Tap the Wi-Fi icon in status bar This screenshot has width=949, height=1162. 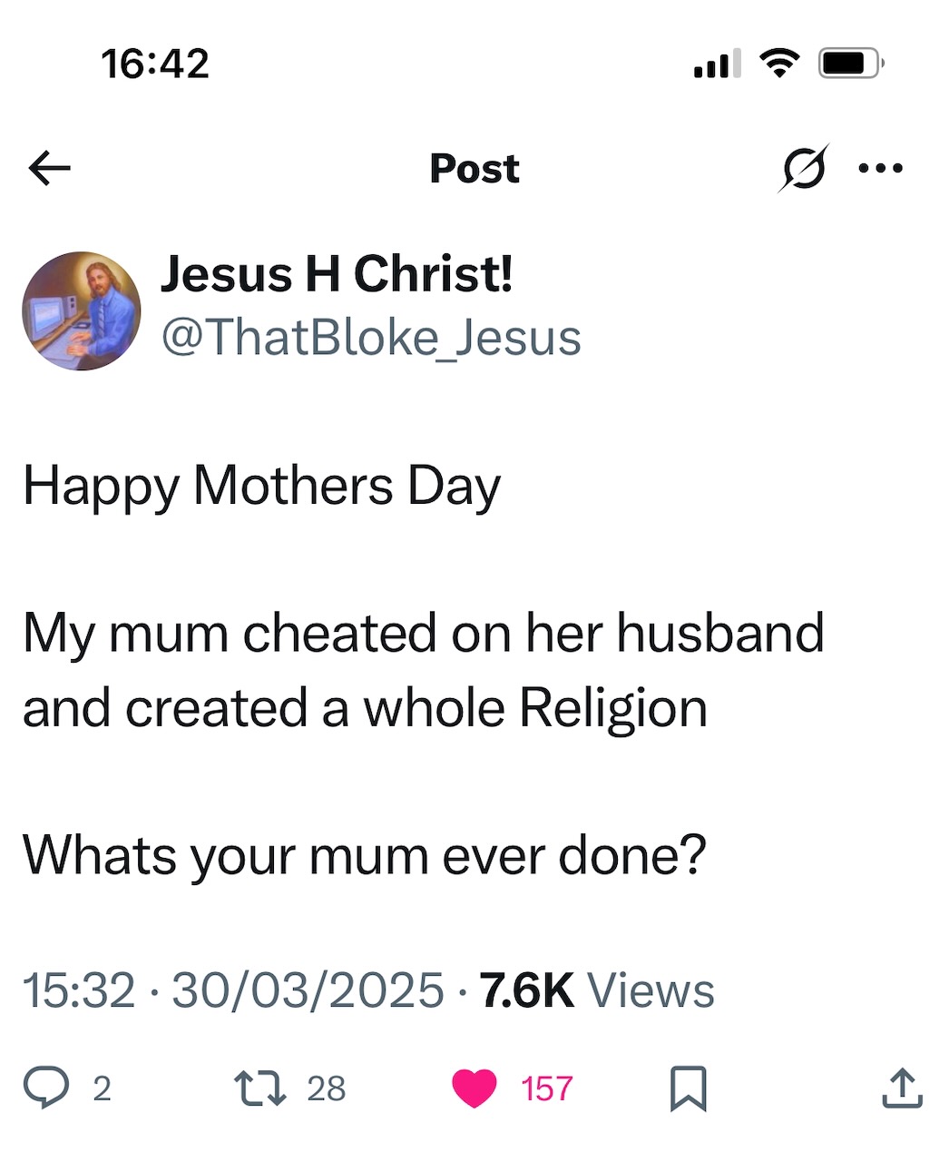tap(779, 63)
